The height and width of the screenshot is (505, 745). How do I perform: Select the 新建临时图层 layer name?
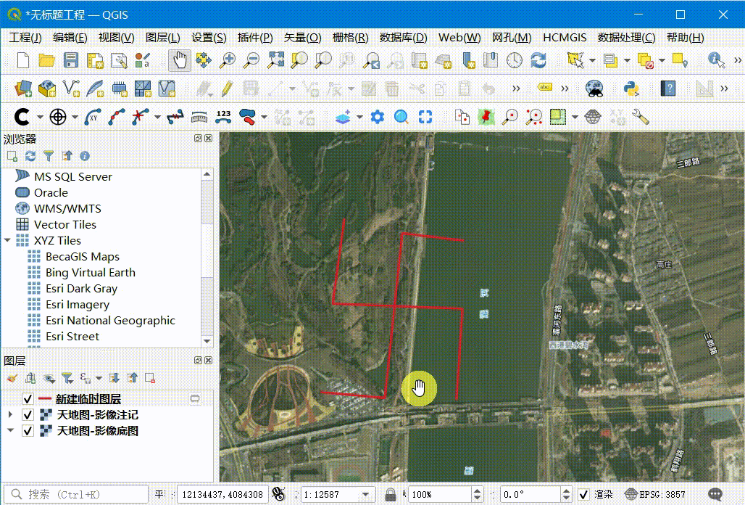click(88, 398)
